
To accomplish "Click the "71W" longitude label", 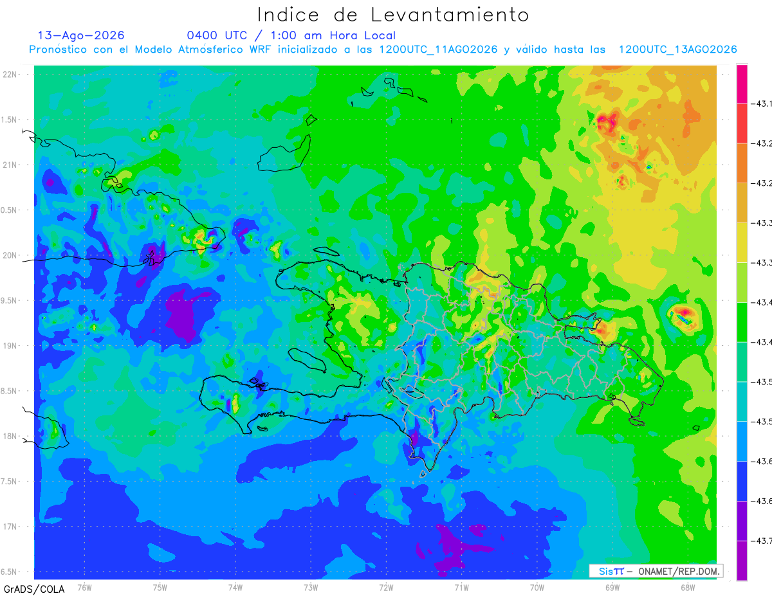I will (461, 587).
